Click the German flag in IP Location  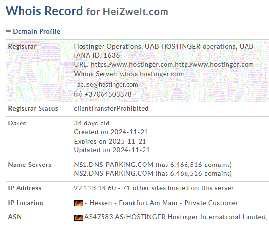coord(79,203)
